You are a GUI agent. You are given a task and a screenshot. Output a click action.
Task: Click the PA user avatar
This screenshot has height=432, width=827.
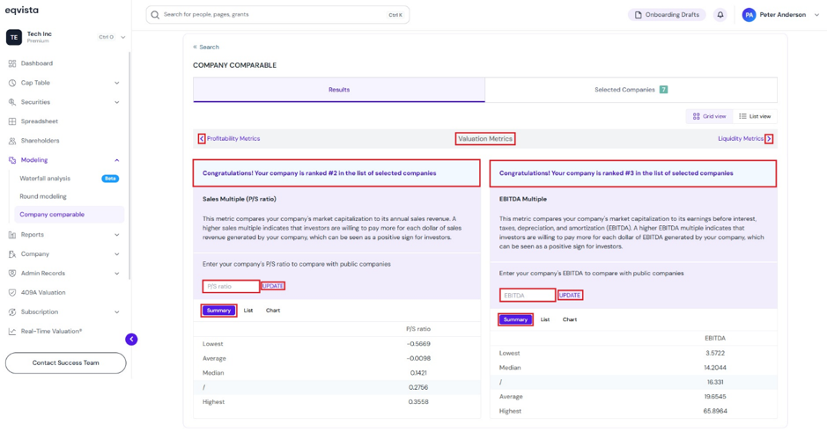click(749, 15)
